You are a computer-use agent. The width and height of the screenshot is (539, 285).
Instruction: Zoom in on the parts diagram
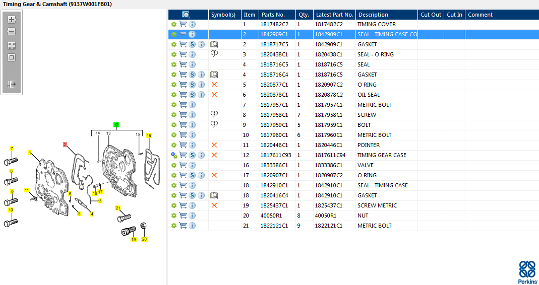[x=12, y=20]
